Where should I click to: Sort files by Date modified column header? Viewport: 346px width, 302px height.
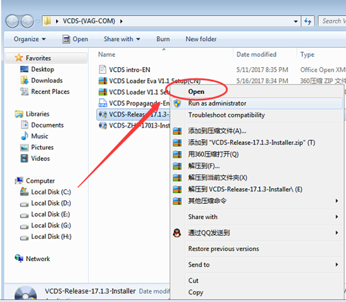point(256,54)
